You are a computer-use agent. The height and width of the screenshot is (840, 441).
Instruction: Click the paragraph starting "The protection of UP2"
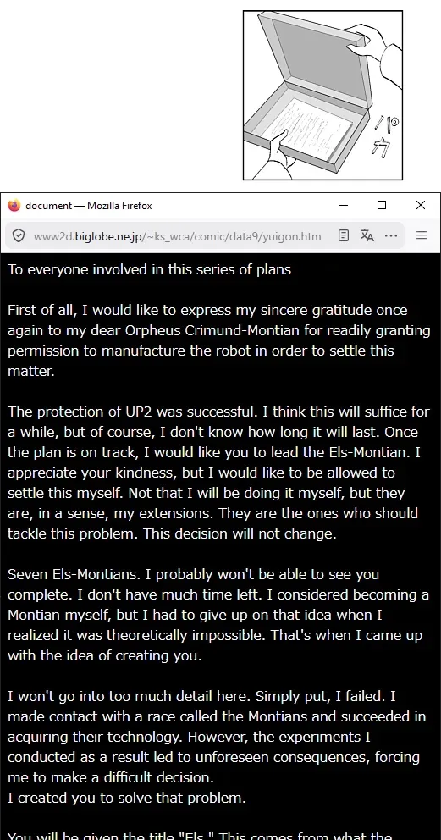click(219, 473)
